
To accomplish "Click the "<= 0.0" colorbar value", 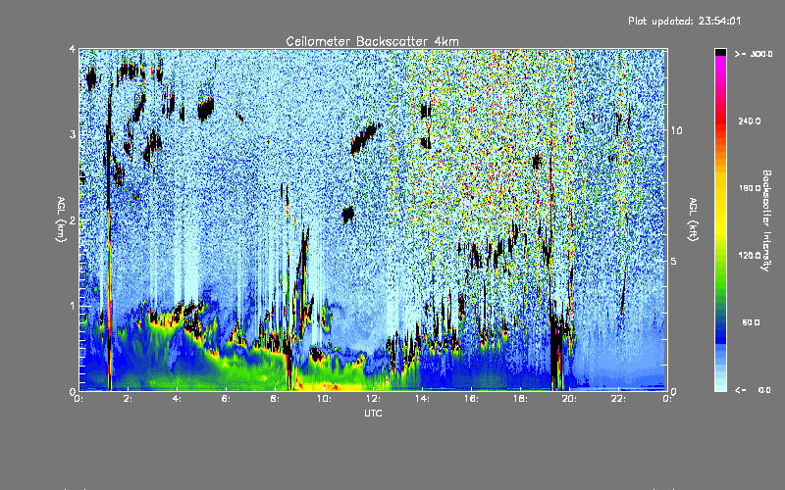I will pyautogui.click(x=753, y=390).
